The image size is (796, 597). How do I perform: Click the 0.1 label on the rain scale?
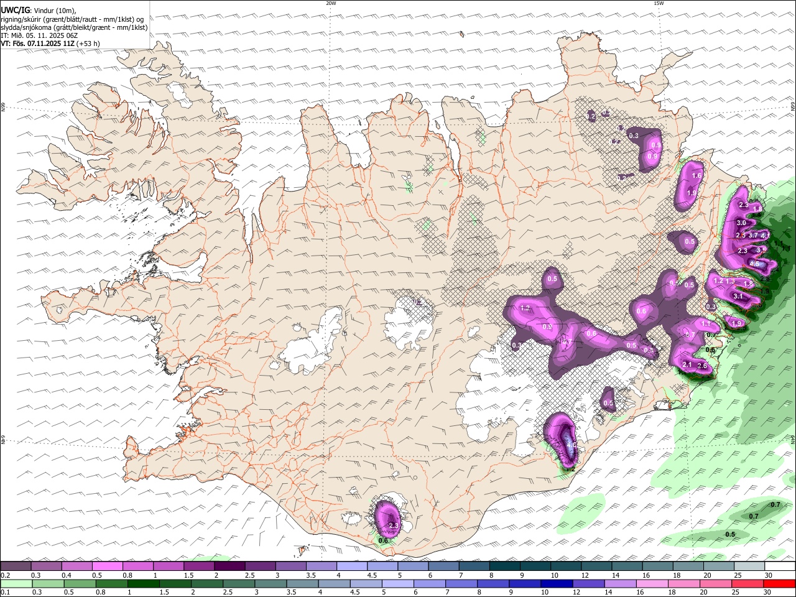[4, 592]
